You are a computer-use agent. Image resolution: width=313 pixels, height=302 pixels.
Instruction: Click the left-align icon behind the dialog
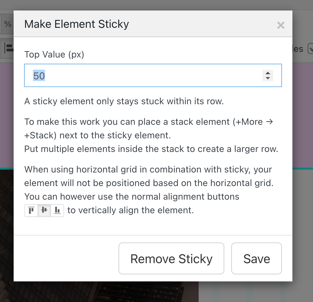point(8,48)
